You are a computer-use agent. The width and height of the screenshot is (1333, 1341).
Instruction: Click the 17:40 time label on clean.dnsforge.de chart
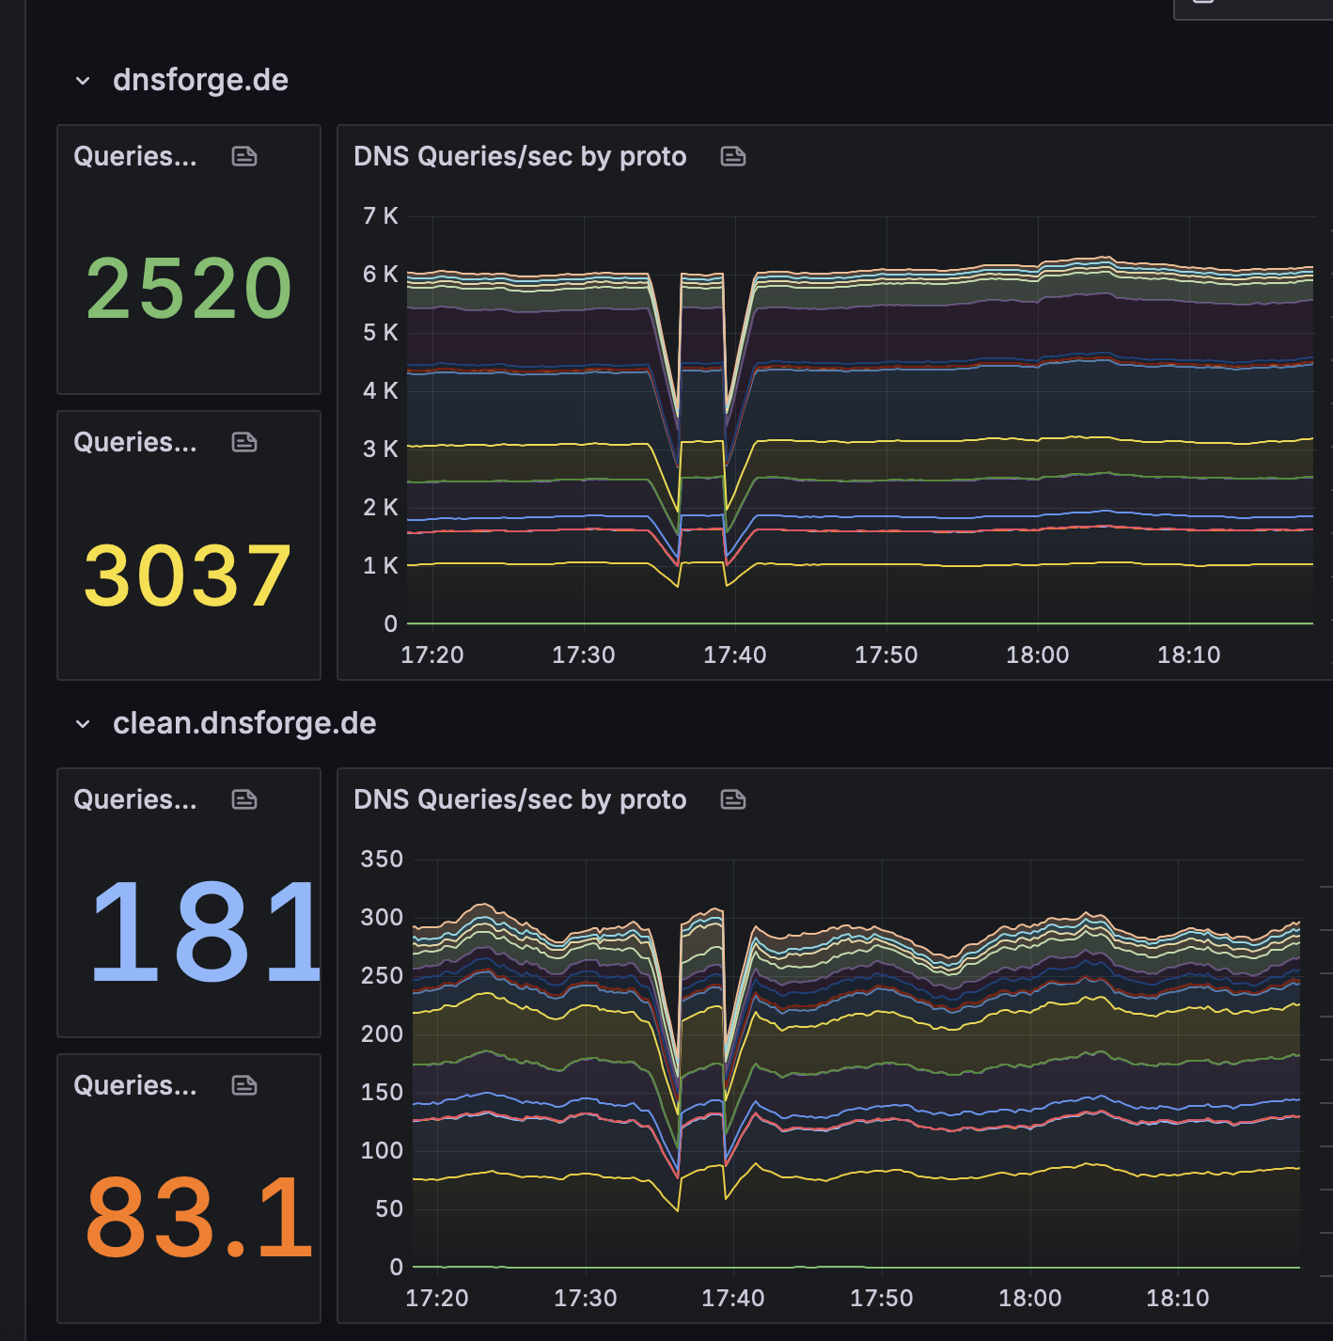click(732, 1298)
